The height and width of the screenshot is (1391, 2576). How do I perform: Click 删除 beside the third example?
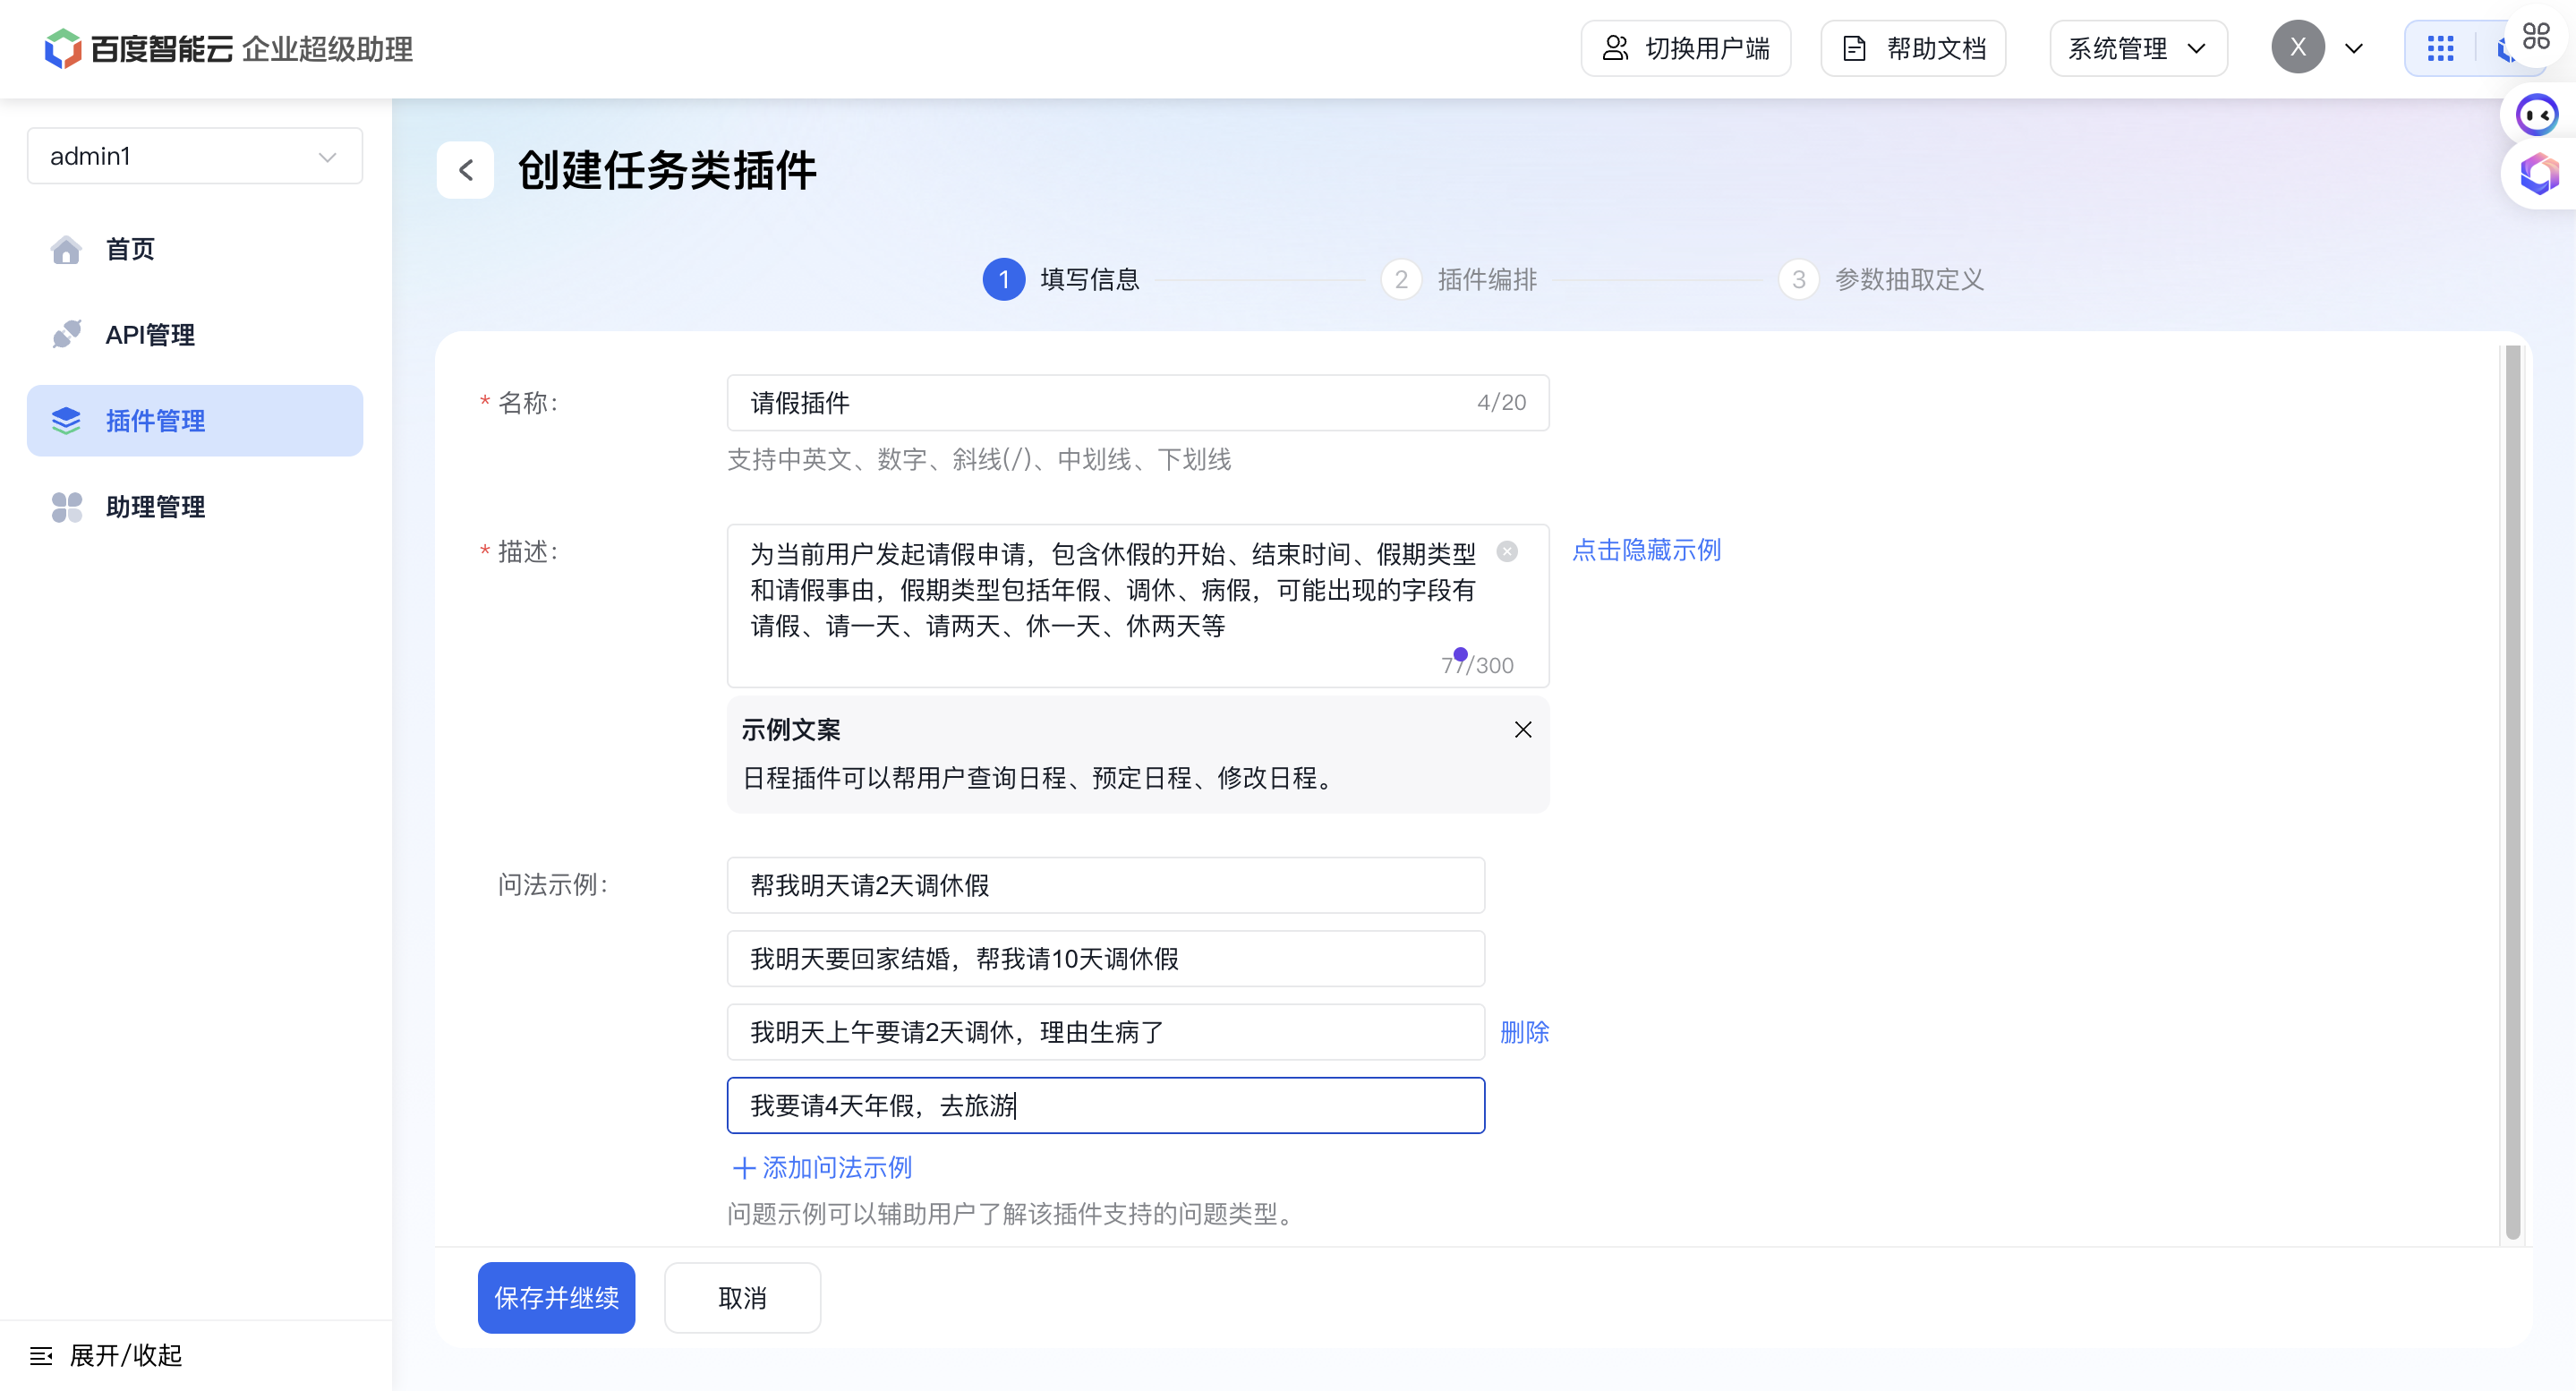pos(1524,1032)
